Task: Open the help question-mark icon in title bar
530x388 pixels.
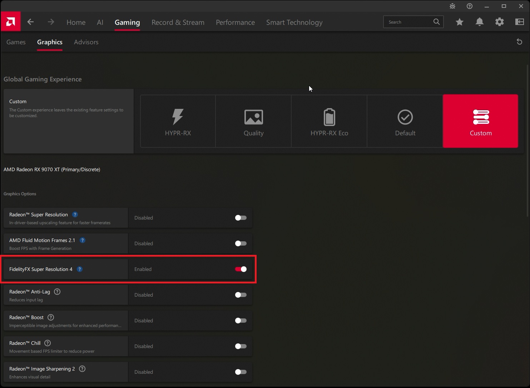Action: [470, 6]
